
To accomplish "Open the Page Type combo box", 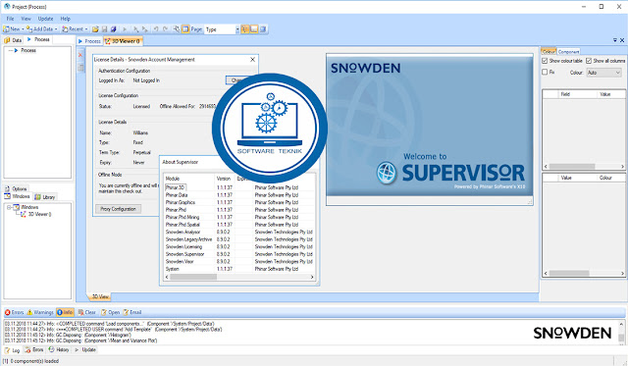I will (222, 29).
